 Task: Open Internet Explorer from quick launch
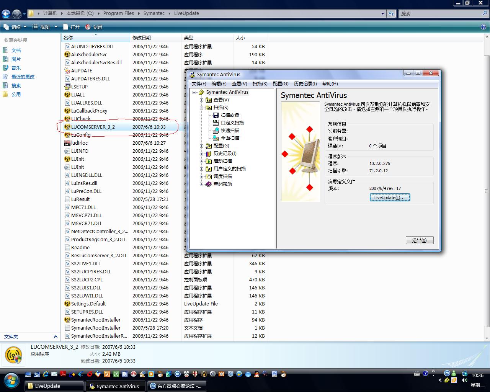[46, 374]
